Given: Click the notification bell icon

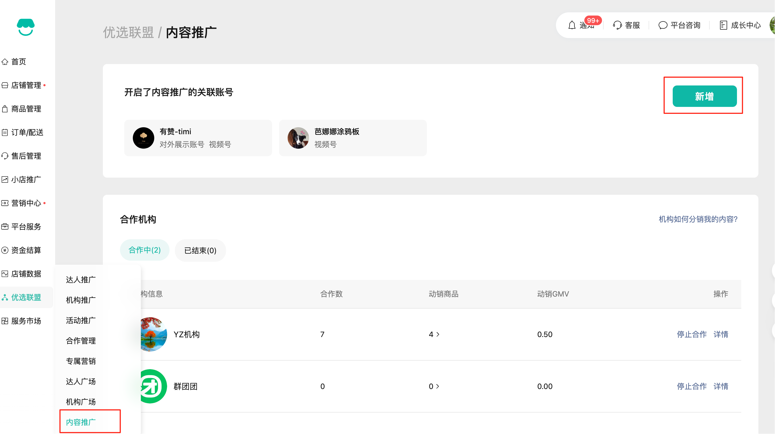Looking at the screenshot, I should 572,25.
